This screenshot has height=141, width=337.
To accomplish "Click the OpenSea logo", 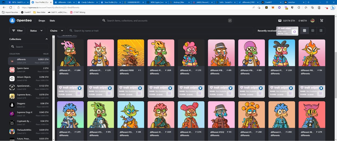I will click(x=21, y=21).
